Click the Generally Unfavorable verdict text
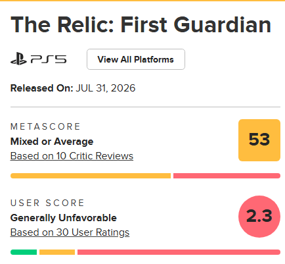Screen dimensions: 285x264 [x=64, y=218]
